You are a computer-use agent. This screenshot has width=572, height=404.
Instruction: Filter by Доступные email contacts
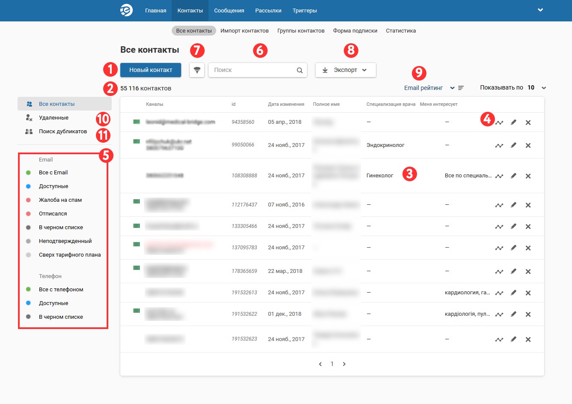pos(54,186)
